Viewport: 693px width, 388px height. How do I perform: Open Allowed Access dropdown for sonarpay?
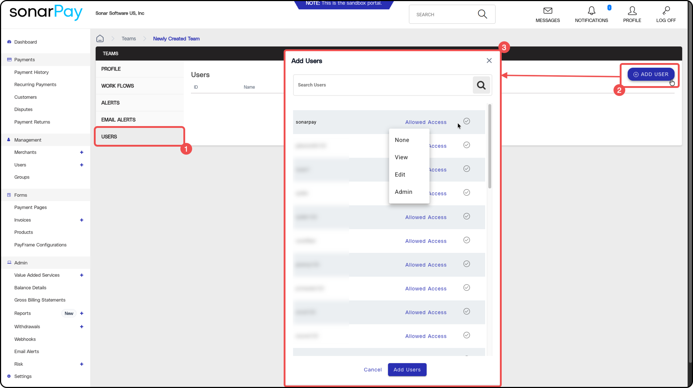click(x=426, y=122)
